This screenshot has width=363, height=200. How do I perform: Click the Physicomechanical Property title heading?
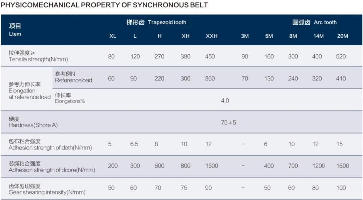[x=105, y=5]
